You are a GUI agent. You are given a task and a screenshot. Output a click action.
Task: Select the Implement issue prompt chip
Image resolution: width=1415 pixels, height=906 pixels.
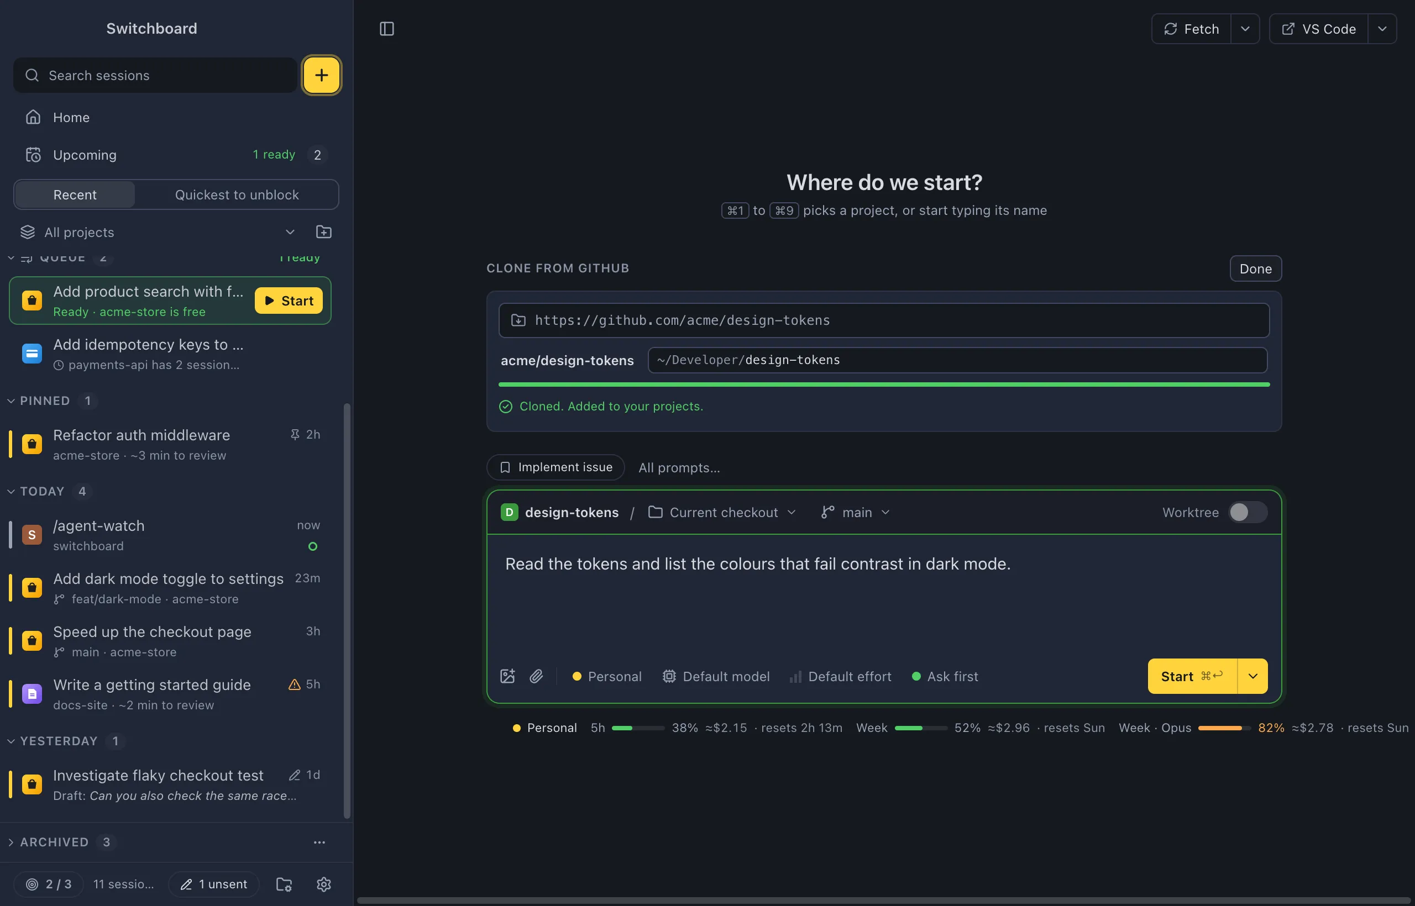coord(555,467)
